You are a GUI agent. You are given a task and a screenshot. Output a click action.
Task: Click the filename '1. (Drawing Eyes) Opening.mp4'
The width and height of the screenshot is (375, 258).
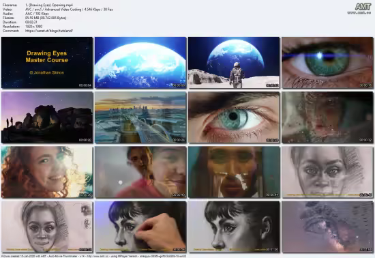pyautogui.click(x=49, y=5)
